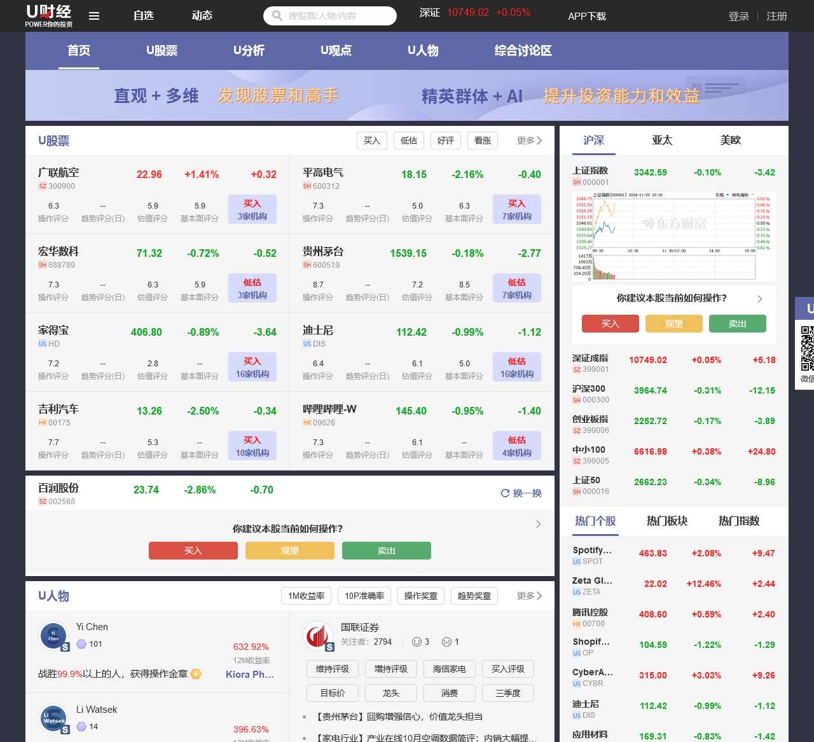The height and width of the screenshot is (742, 814).
Task: Select the 10P准确率 filter
Action: [x=364, y=596]
